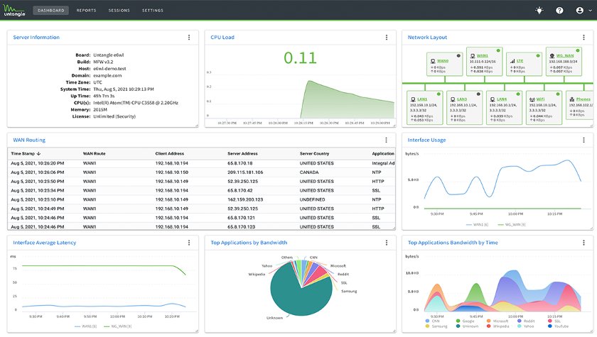This screenshot has height=337, width=597.
Task: Switch to the Dashboard tab
Action: click(50, 10)
